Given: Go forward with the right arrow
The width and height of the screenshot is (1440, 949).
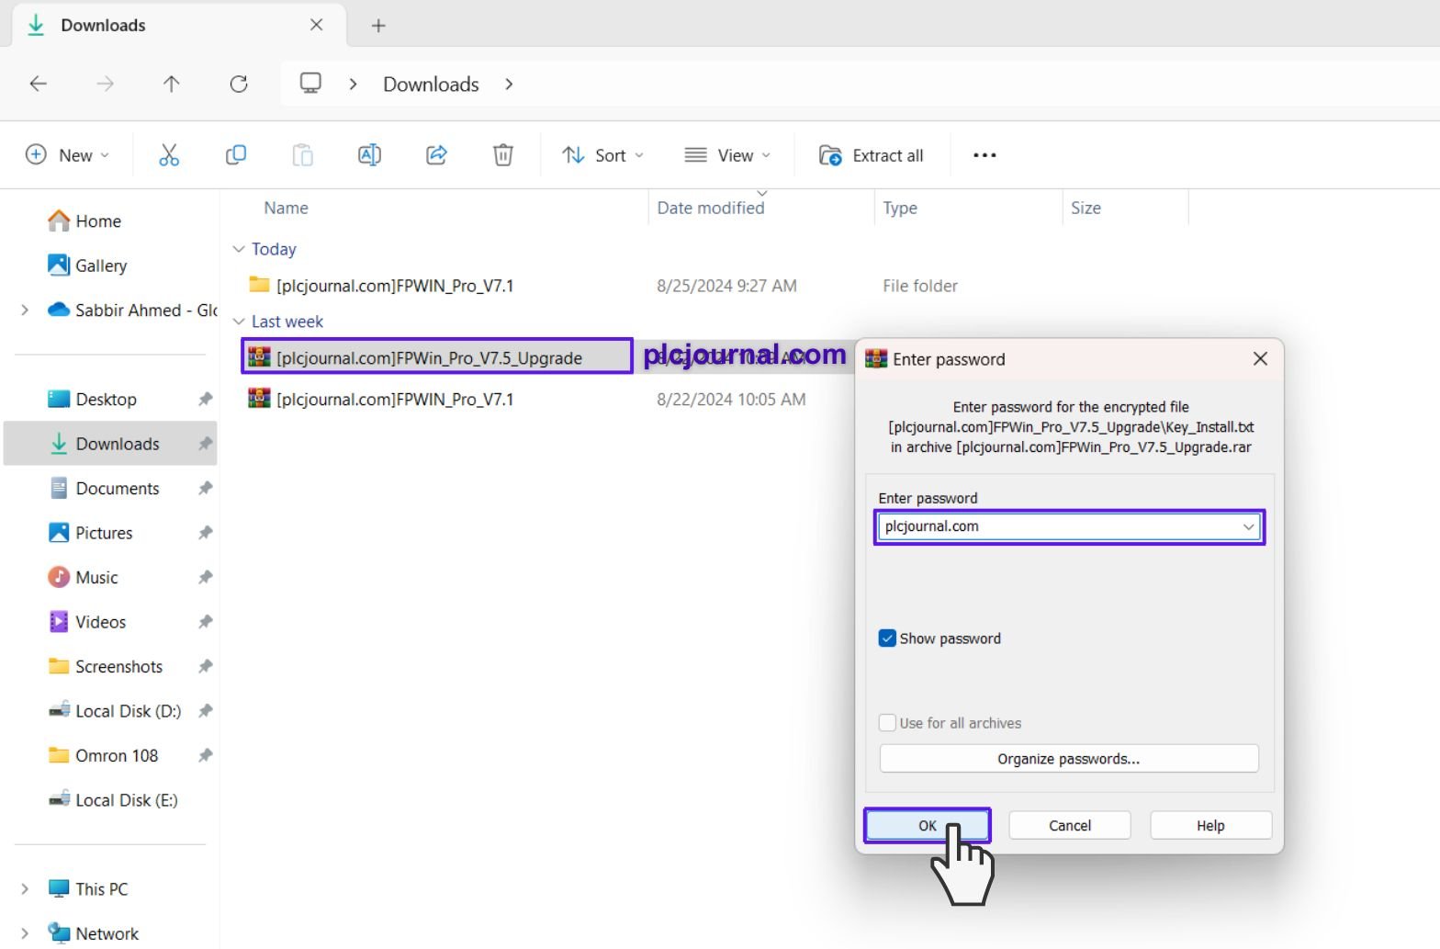Looking at the screenshot, I should tap(106, 85).
